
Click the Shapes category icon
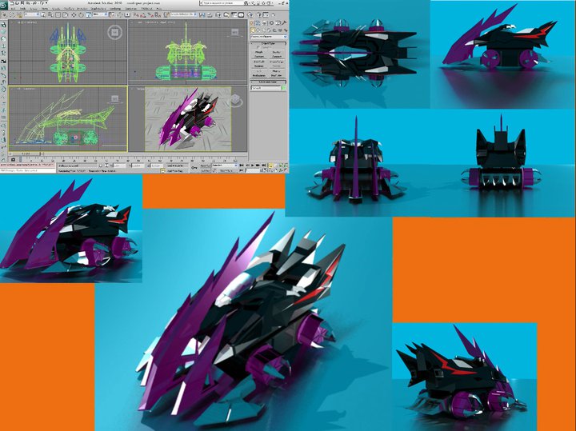(x=258, y=30)
